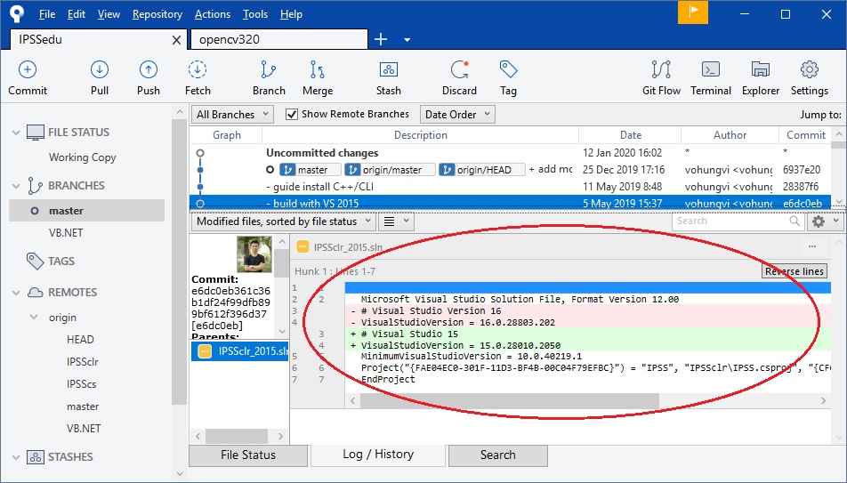Viewport: 847px width, 483px height.
Task: Switch to the opencv320 tab
Action: tap(279, 39)
